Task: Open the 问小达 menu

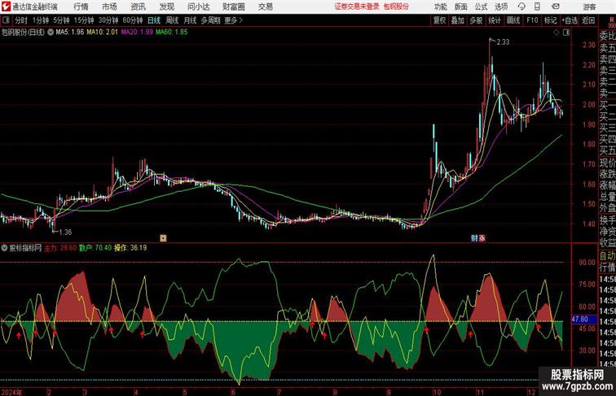Action: click(199, 7)
